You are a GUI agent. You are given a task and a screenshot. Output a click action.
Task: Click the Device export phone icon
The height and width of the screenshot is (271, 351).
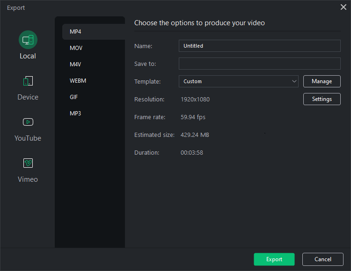[28, 81]
